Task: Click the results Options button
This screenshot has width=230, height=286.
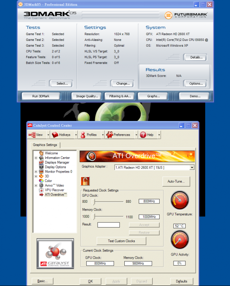Action: click(x=196, y=84)
